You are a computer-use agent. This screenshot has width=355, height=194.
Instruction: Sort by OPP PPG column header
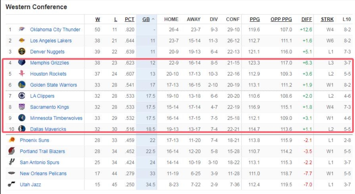[x=281, y=19]
